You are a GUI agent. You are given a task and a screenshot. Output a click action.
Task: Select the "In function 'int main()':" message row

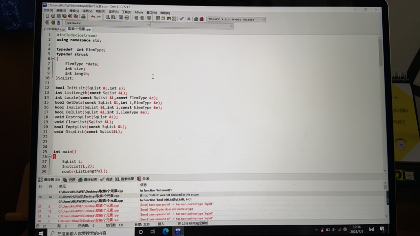156,190
